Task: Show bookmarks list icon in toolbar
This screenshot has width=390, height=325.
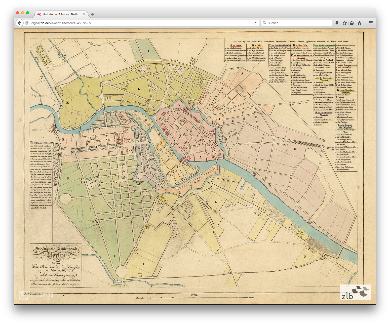Action: pos(352,23)
